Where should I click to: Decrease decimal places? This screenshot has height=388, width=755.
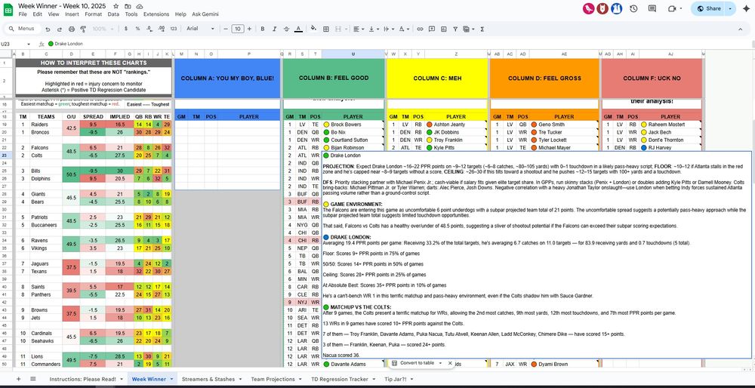tap(149, 29)
